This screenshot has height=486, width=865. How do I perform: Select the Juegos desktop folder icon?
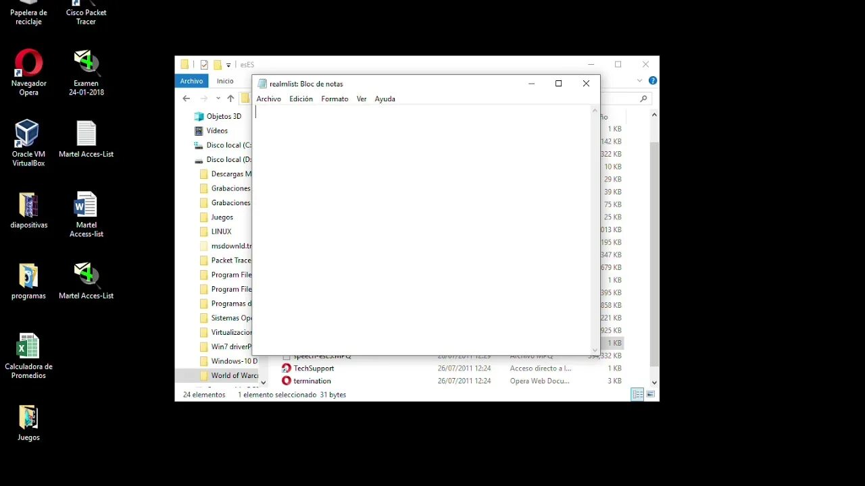coord(28,423)
